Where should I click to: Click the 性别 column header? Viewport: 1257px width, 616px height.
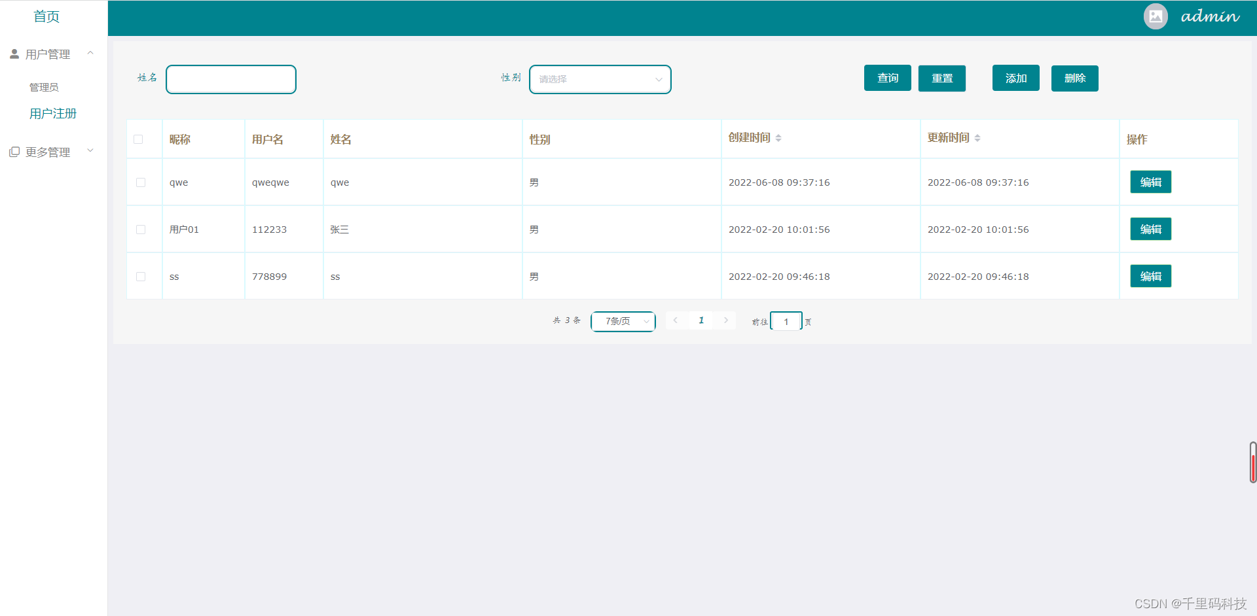pyautogui.click(x=540, y=139)
